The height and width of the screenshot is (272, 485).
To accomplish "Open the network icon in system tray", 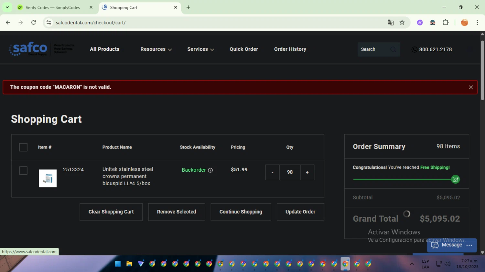I will [x=439, y=264].
